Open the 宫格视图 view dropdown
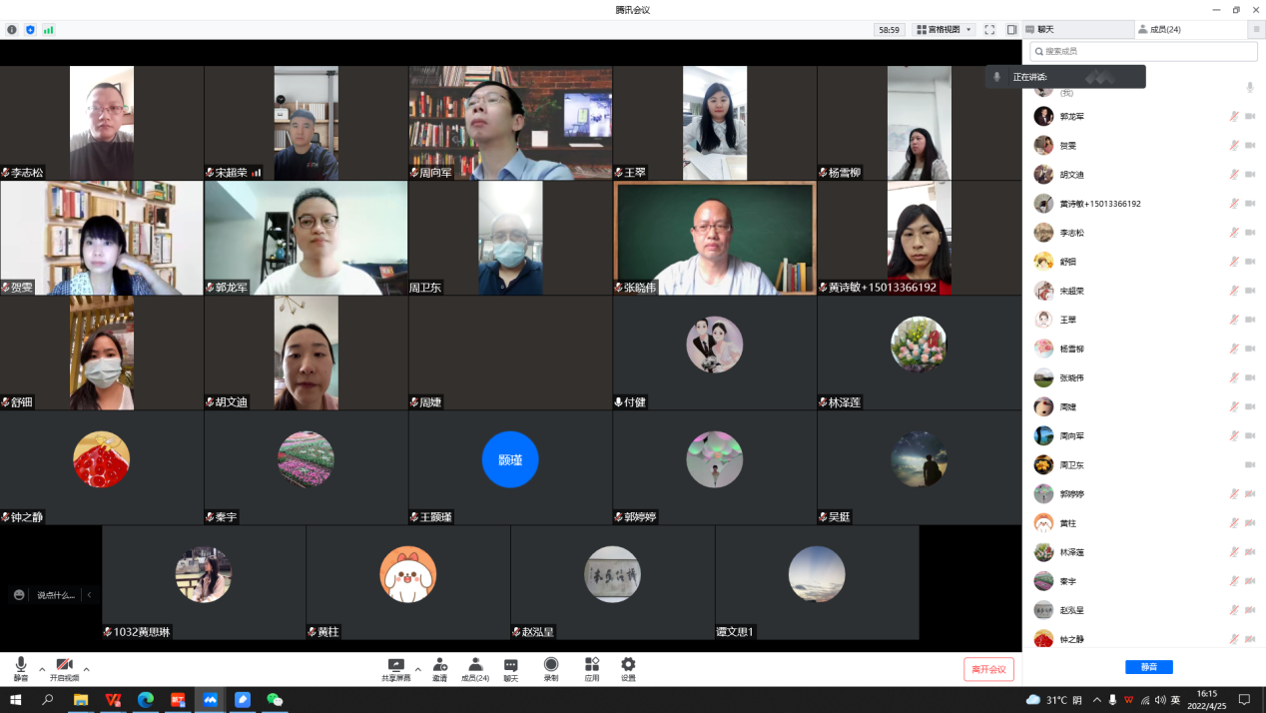Viewport: 1266px width, 713px height. pos(944,30)
